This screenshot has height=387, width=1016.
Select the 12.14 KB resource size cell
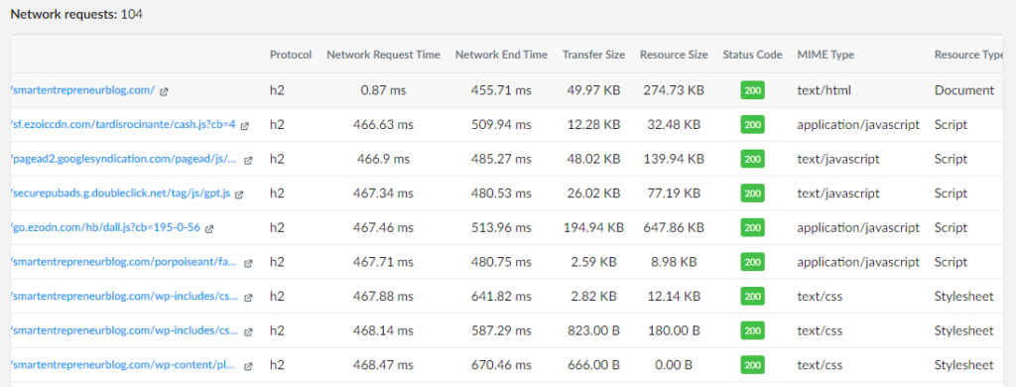coord(674,297)
